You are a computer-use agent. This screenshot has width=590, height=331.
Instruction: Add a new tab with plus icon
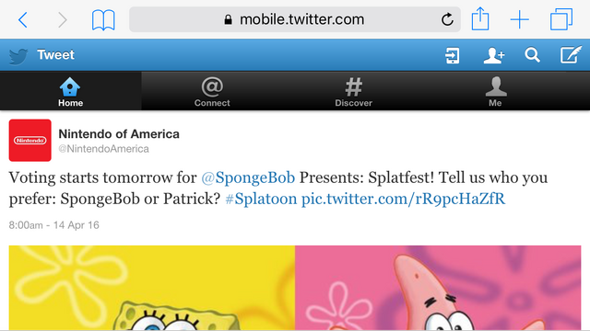pyautogui.click(x=520, y=19)
